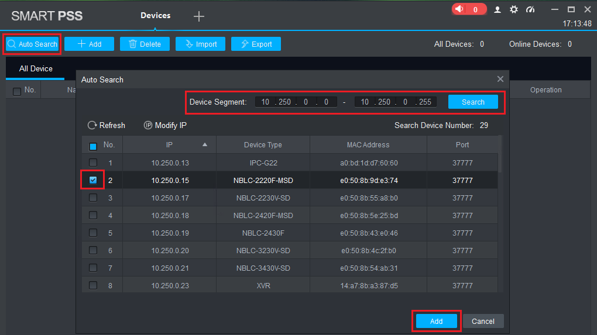Viewport: 597px width, 335px height.
Task: Click the Import toolbar button
Action: tap(200, 44)
